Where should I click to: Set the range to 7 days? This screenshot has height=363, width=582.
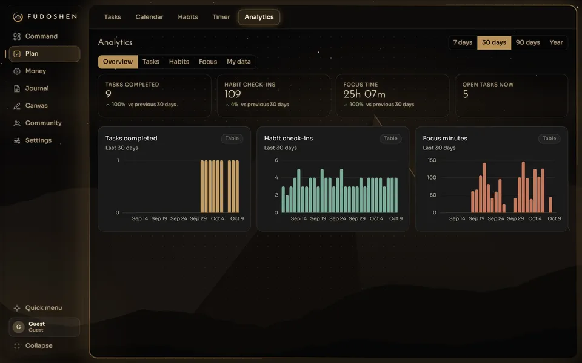point(463,42)
